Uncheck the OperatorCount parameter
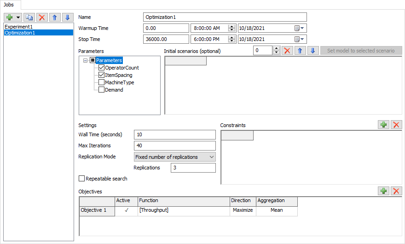The height and width of the screenshot is (244, 405). click(x=102, y=68)
